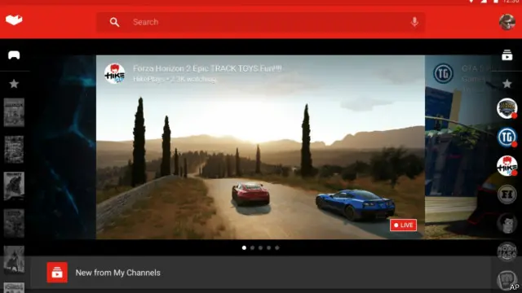Click the search magnifier icon

114,22
